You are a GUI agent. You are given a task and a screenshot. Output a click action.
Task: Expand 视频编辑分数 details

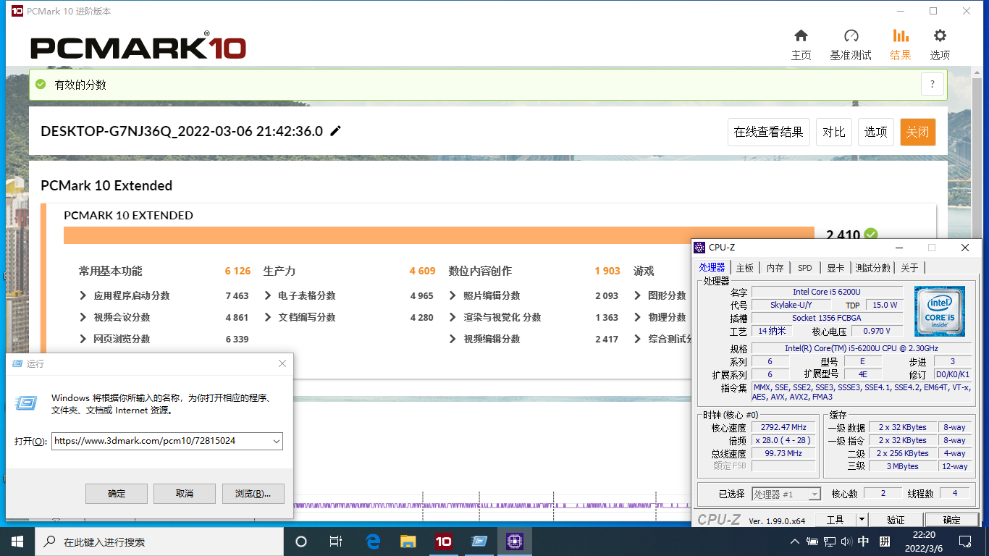(x=453, y=339)
